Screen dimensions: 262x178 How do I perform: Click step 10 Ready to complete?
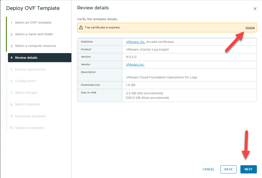point(30,128)
